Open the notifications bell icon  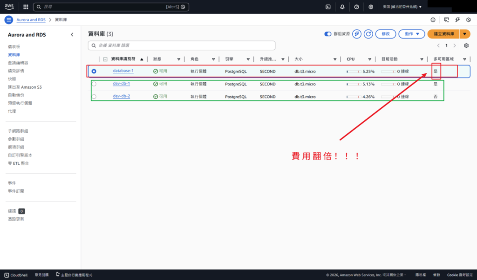(x=342, y=7)
